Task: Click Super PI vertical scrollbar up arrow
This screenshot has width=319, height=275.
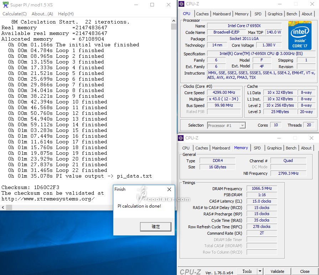Action: [174, 21]
